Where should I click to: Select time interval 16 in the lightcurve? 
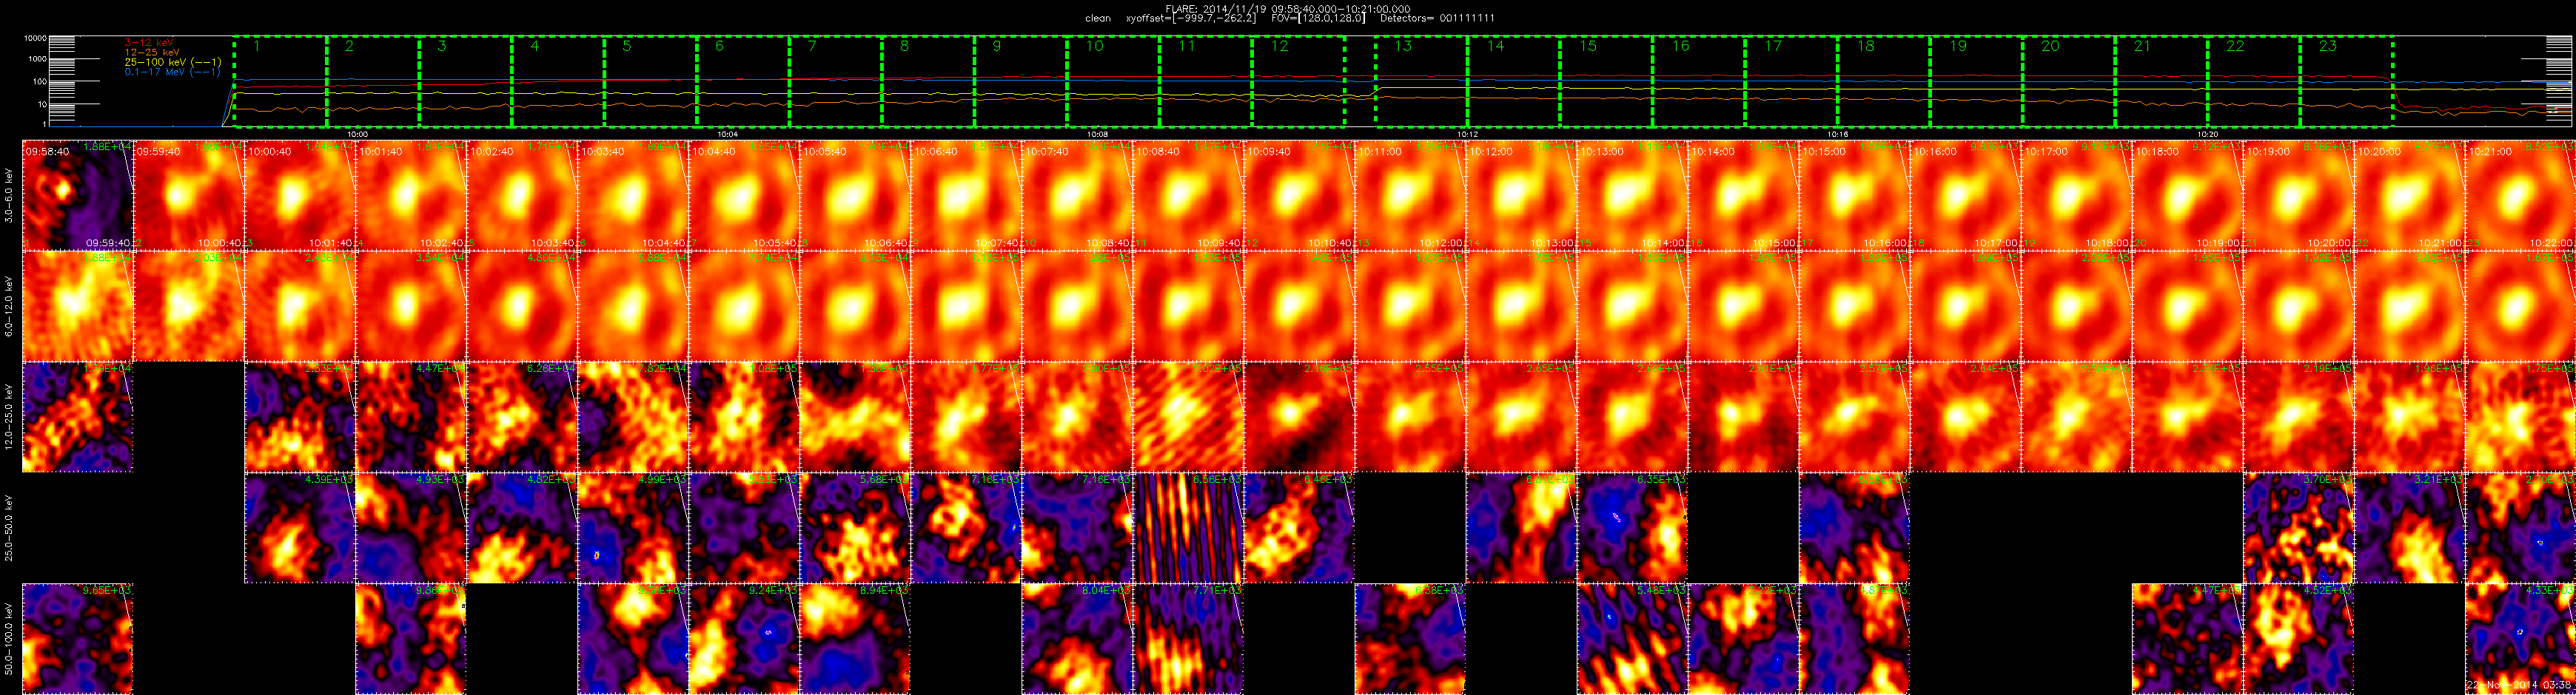[1699, 82]
